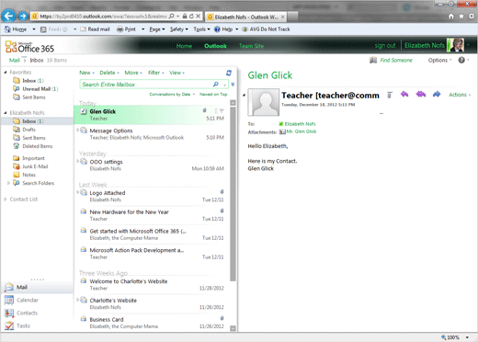Expand the OOO settings conversation

tap(77, 161)
